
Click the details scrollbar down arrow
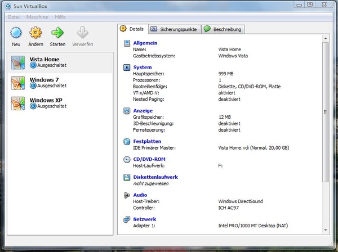326,230
